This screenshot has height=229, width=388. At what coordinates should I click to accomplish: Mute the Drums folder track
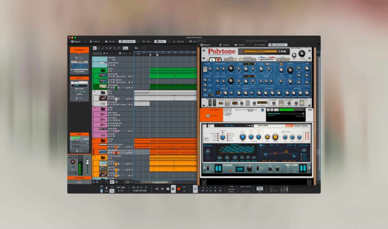[108, 71]
